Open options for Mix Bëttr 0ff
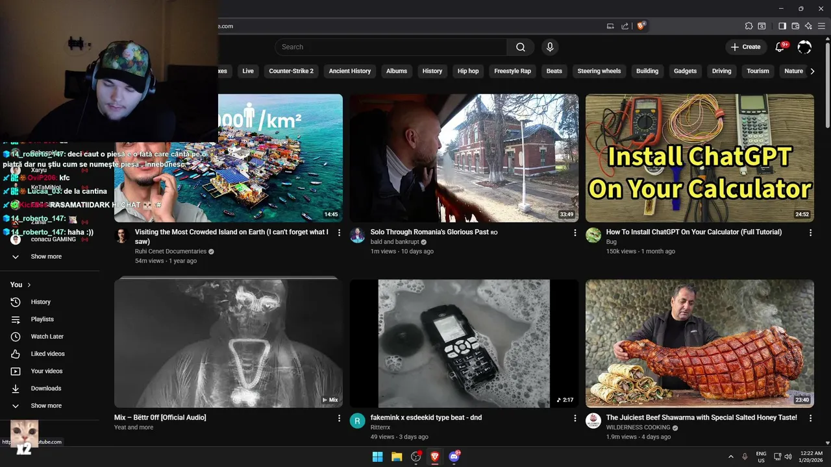Image resolution: width=831 pixels, height=467 pixels. (x=339, y=418)
